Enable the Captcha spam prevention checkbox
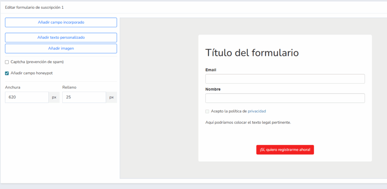This screenshot has height=189, width=387. click(7, 62)
